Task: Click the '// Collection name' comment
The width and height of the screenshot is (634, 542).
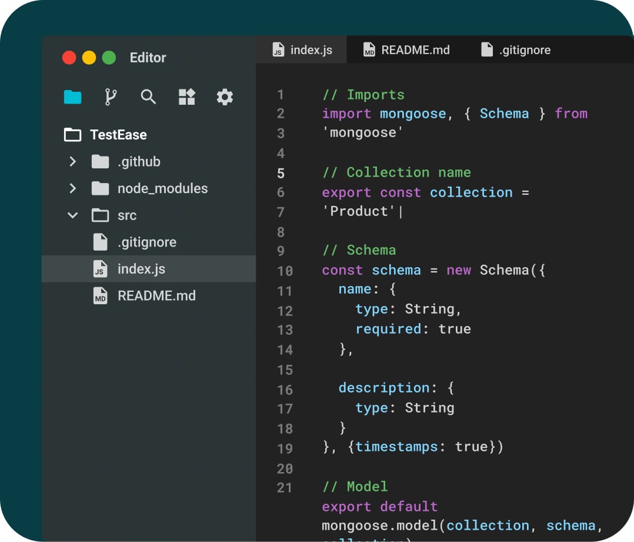Action: [x=396, y=172]
